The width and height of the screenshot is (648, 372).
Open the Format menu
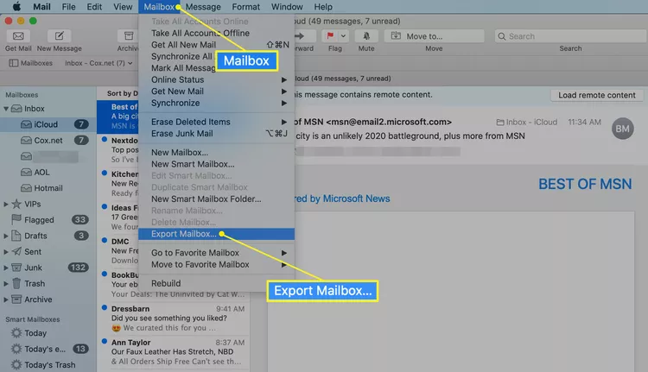tap(246, 7)
